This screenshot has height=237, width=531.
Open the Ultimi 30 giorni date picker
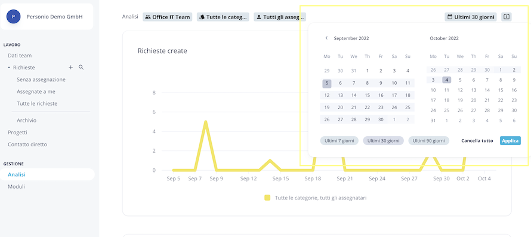click(471, 17)
